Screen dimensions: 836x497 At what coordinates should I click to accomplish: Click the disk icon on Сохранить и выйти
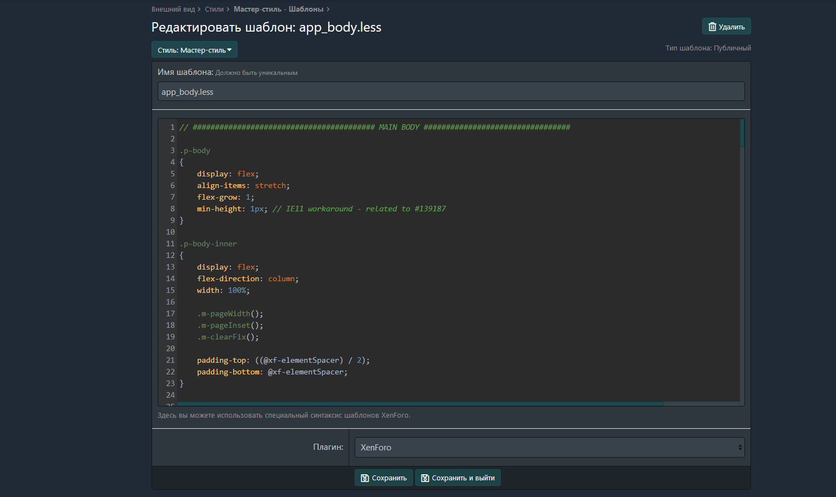tap(425, 478)
